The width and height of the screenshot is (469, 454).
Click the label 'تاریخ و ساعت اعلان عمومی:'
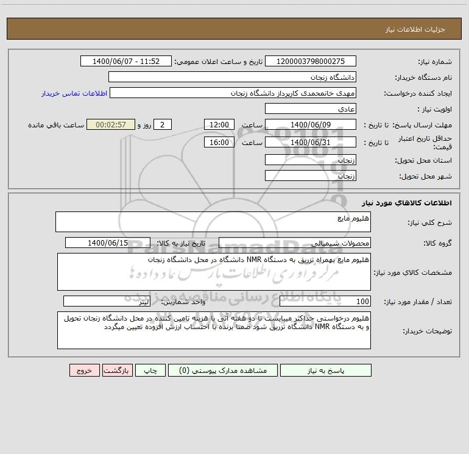218,62
